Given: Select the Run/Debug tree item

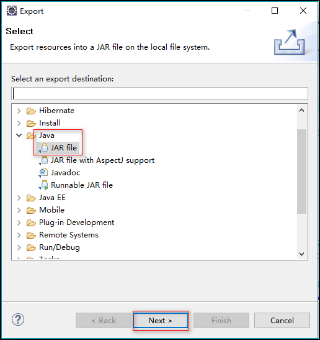Looking at the screenshot, I should click(x=60, y=247).
